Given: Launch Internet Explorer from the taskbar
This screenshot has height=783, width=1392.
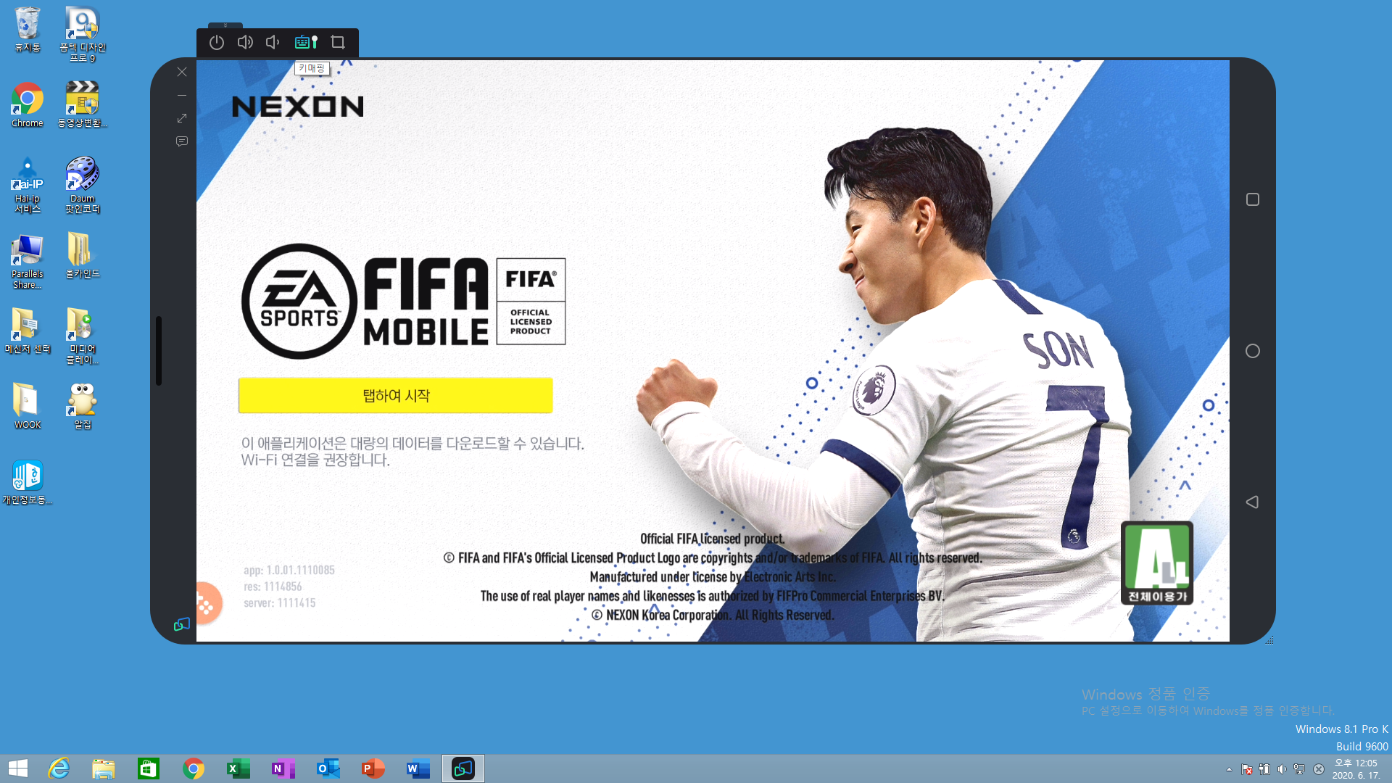Looking at the screenshot, I should [x=59, y=768].
